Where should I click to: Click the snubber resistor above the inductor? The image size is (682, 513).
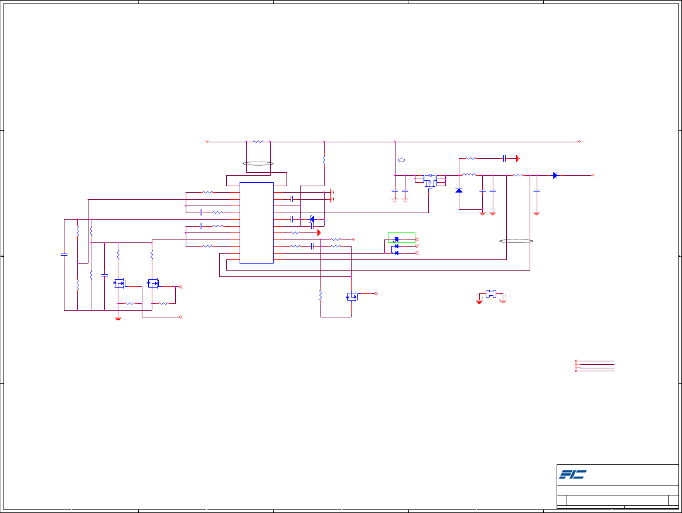tap(470, 158)
